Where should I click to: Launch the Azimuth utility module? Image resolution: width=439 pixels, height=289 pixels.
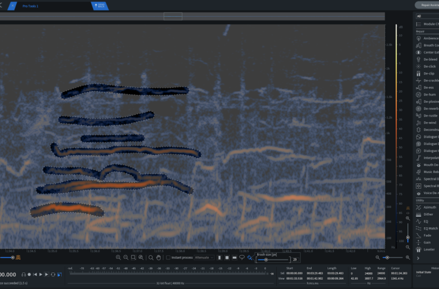point(430,207)
